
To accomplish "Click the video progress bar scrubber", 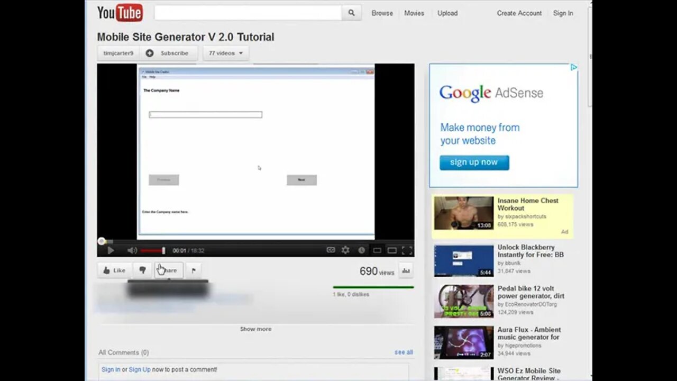I will pyautogui.click(x=102, y=241).
